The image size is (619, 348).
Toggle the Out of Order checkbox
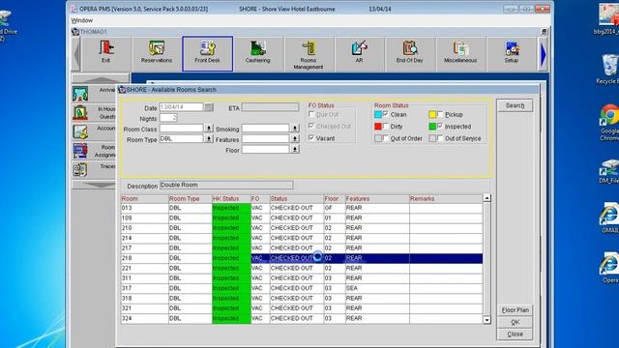(386, 138)
